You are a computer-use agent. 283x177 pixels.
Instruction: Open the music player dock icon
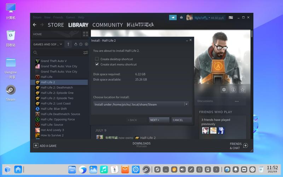(104, 170)
